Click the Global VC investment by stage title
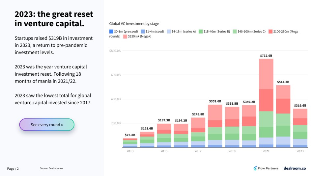The image size is (313, 176). point(134,24)
